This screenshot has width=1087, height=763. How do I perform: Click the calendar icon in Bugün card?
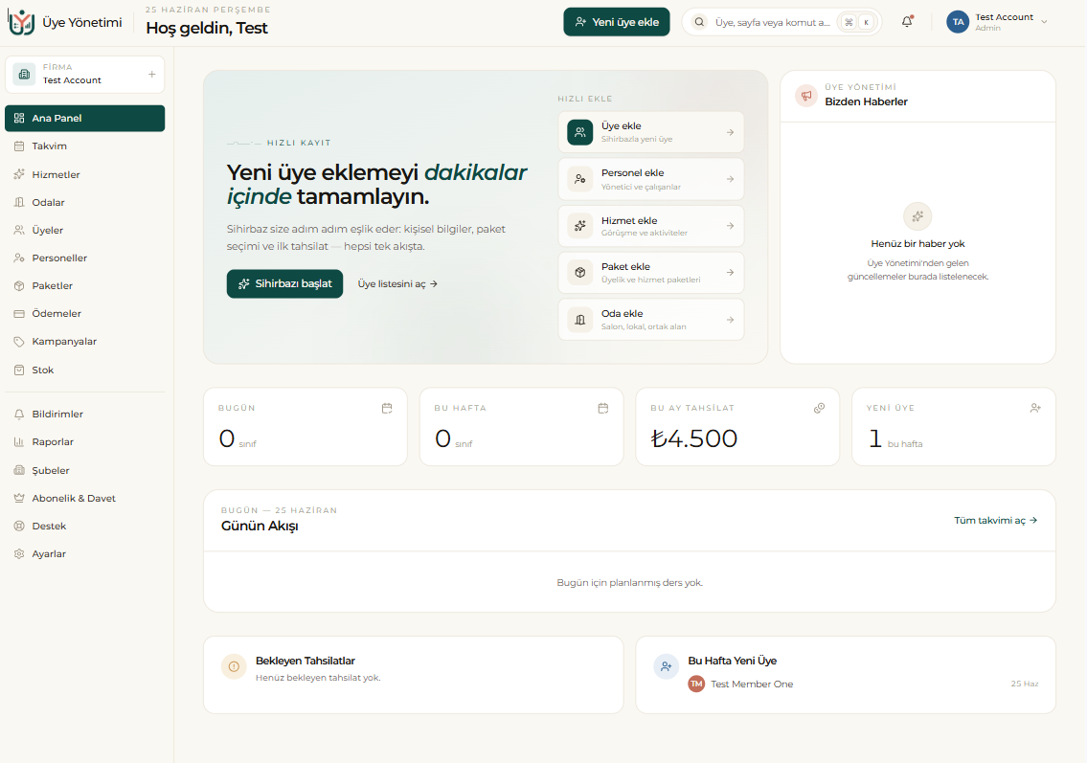pos(387,408)
